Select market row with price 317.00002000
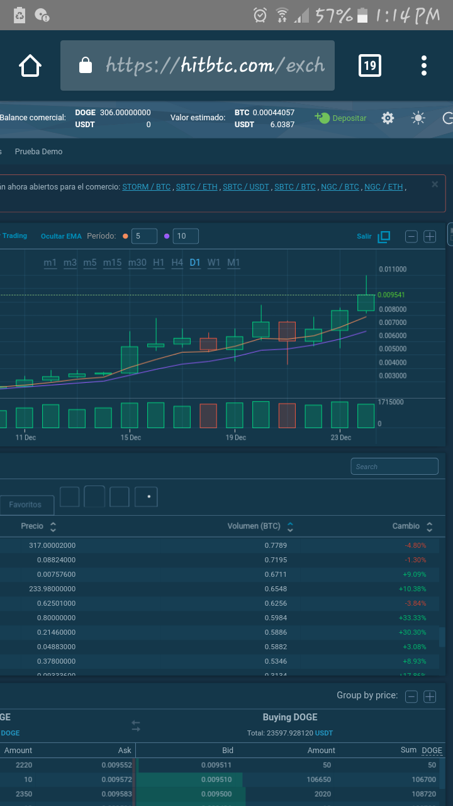Image resolution: width=453 pixels, height=806 pixels. (220, 545)
